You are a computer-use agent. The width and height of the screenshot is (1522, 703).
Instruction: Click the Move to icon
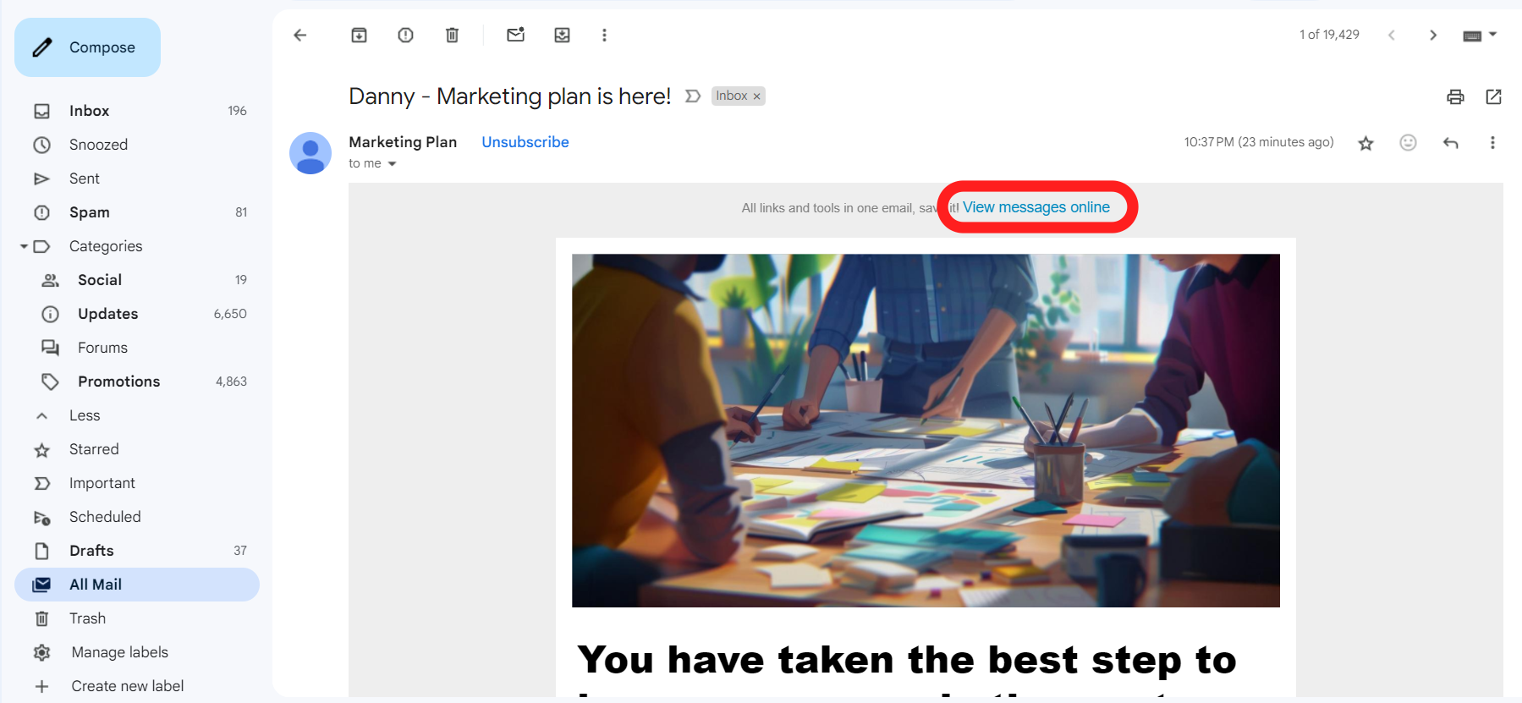click(562, 35)
